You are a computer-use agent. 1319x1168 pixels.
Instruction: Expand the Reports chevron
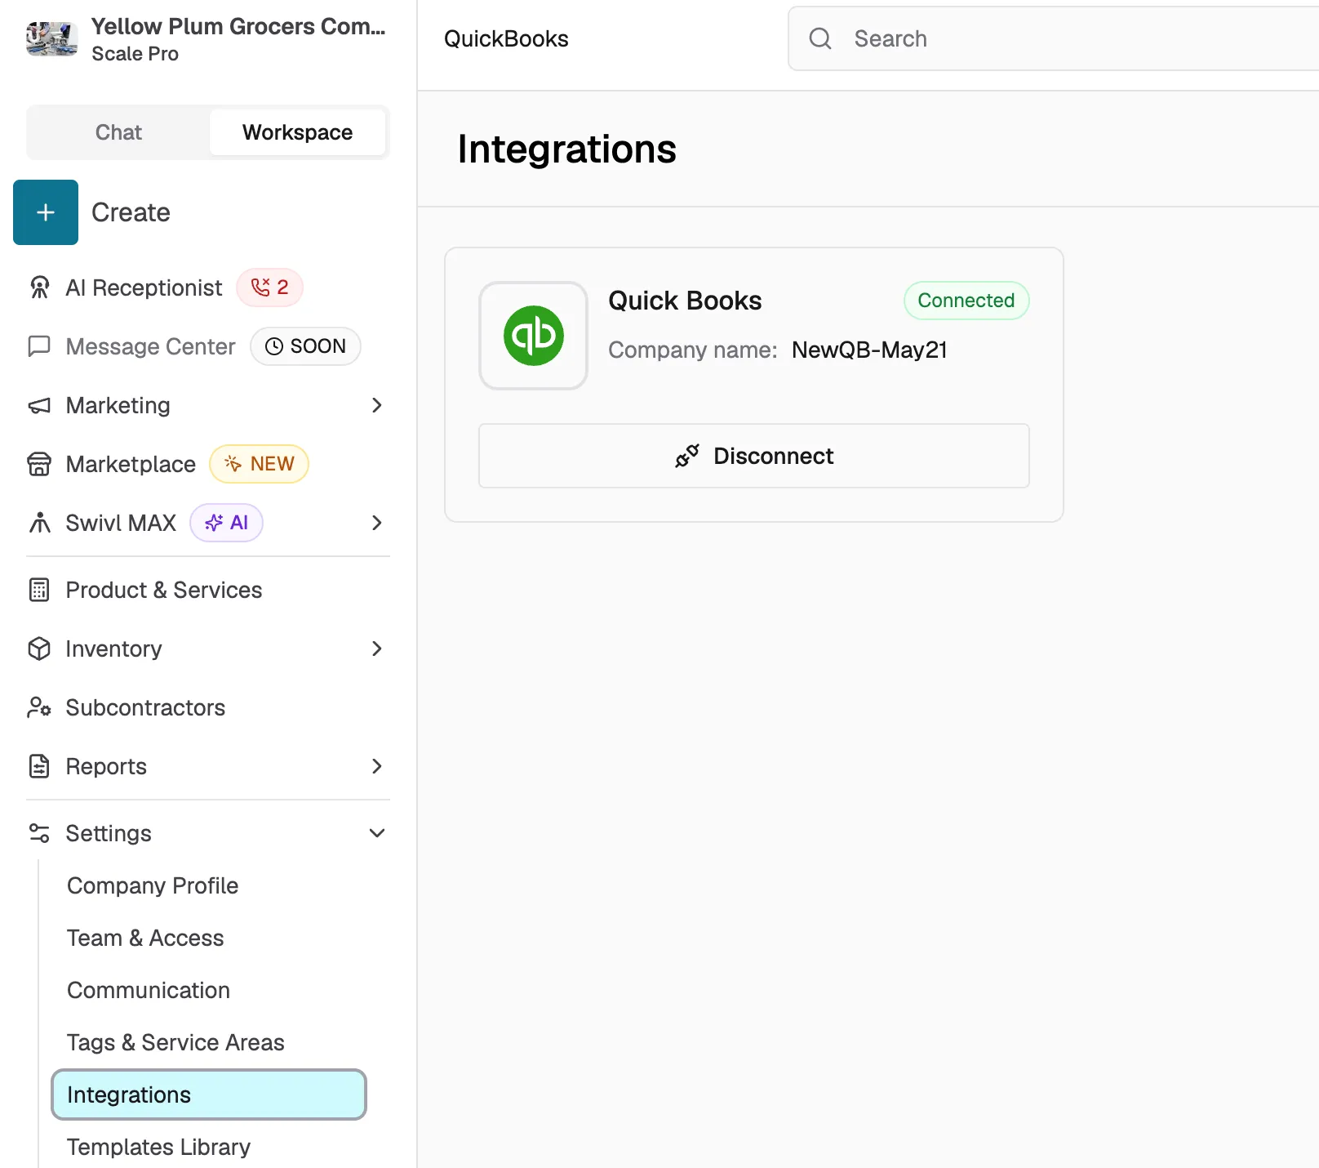(x=377, y=766)
